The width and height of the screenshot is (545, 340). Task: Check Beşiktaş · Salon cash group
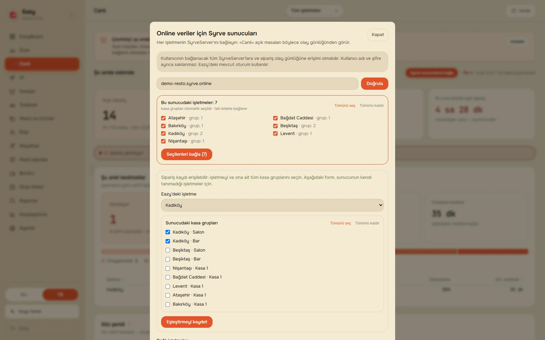[168, 250]
